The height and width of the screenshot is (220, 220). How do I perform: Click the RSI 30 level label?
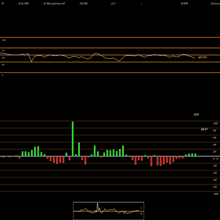(3, 65)
